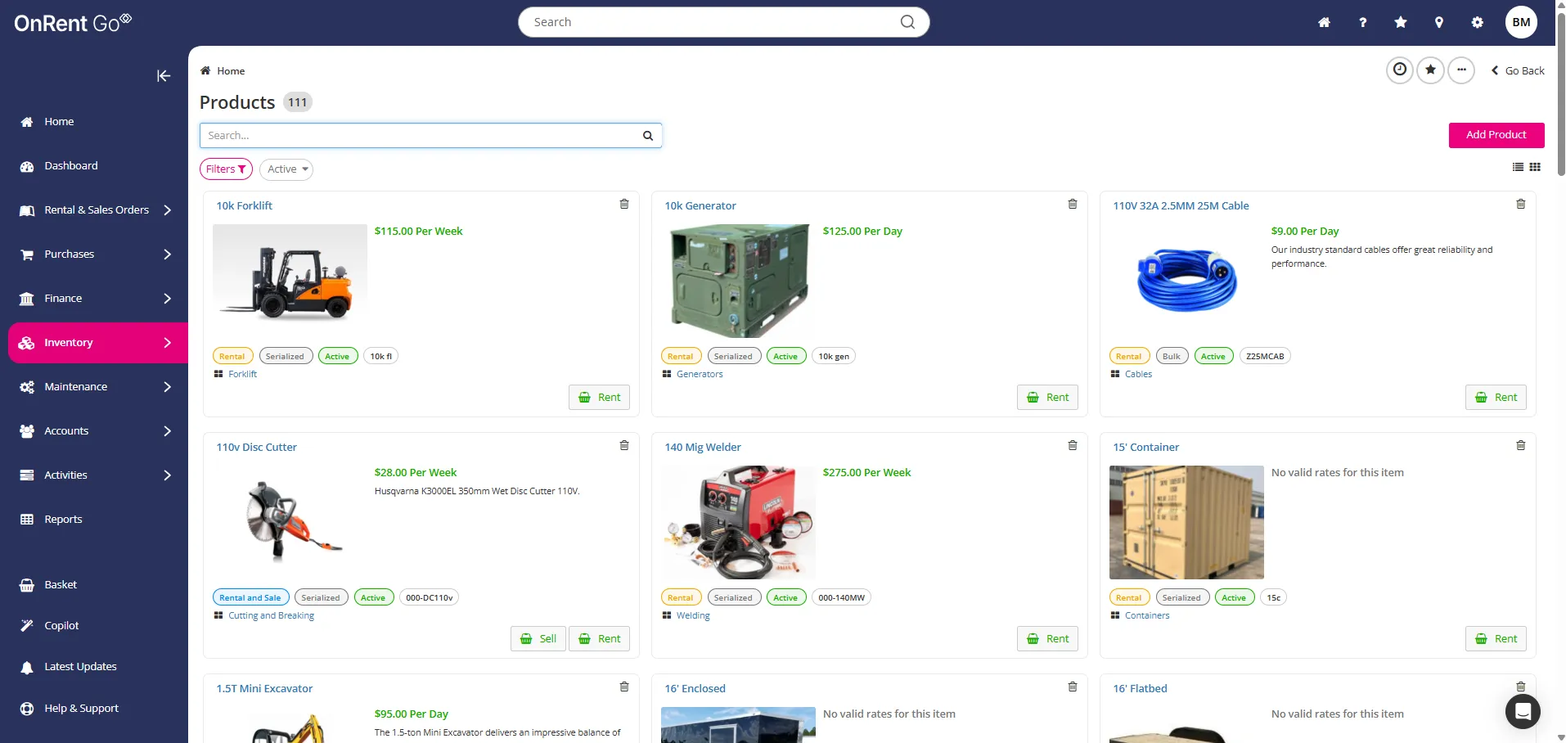The image size is (1566, 743).
Task: Rent the 110v Disc Cutter
Action: coord(599,639)
